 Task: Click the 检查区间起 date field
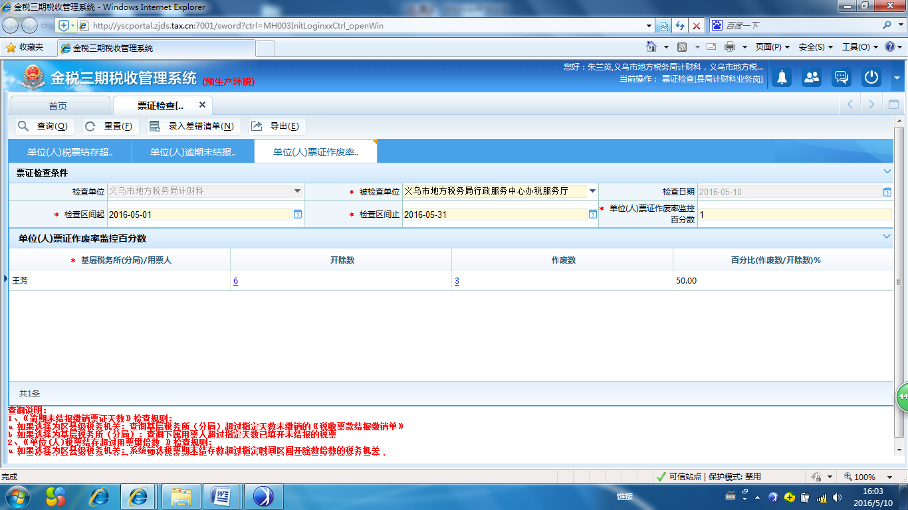[199, 214]
